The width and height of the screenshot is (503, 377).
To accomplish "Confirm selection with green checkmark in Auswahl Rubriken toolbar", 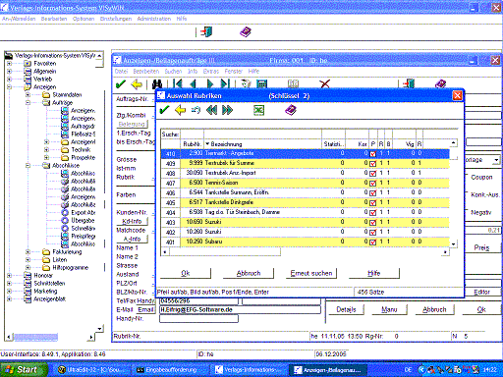I will point(164,110).
